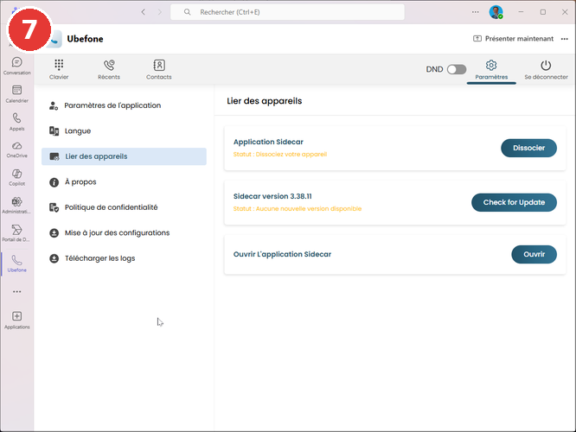This screenshot has width=576, height=432.
Task: Open the Récents call history
Action: pyautogui.click(x=109, y=69)
